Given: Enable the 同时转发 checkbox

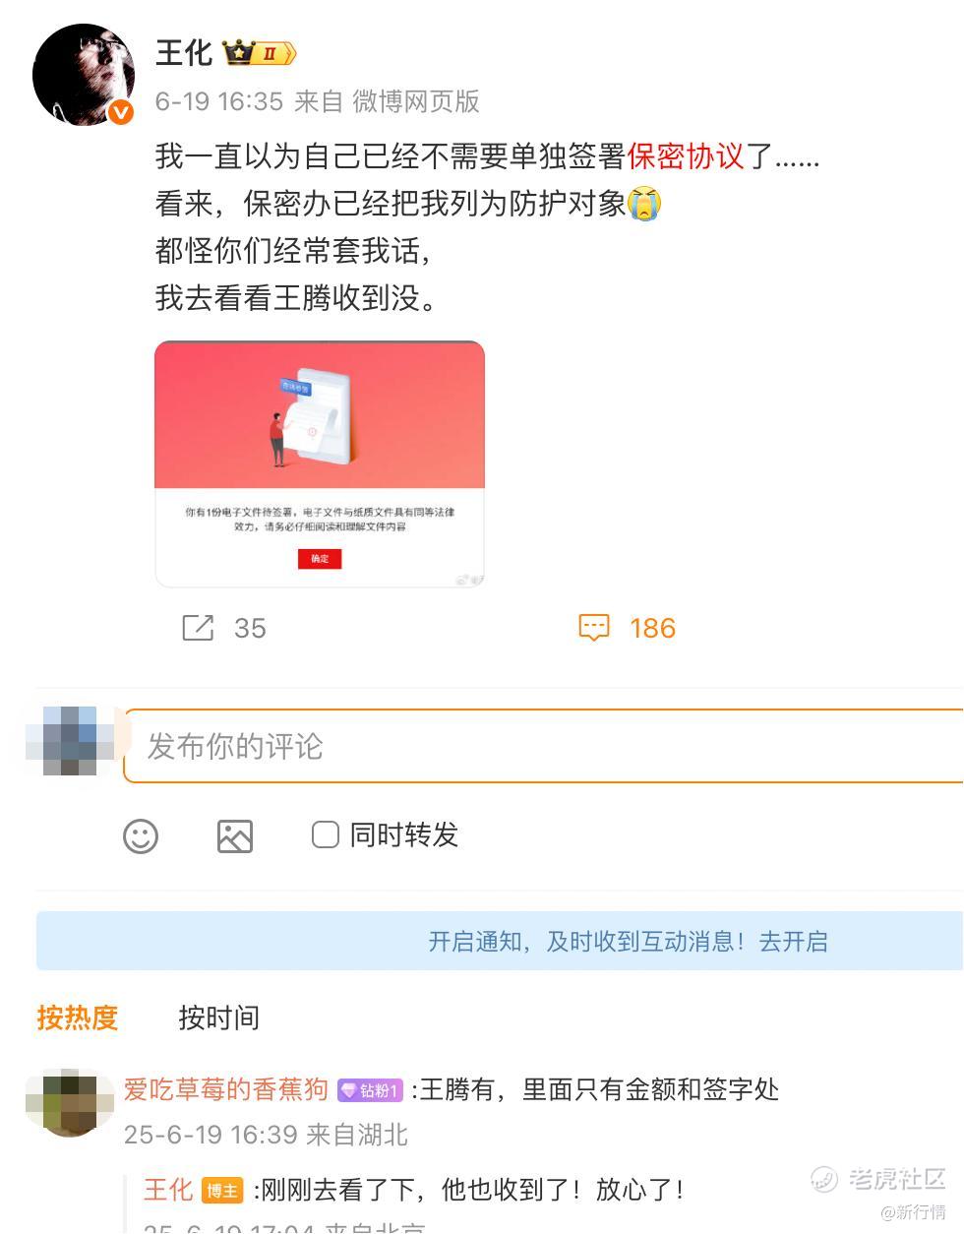Looking at the screenshot, I should (x=326, y=835).
